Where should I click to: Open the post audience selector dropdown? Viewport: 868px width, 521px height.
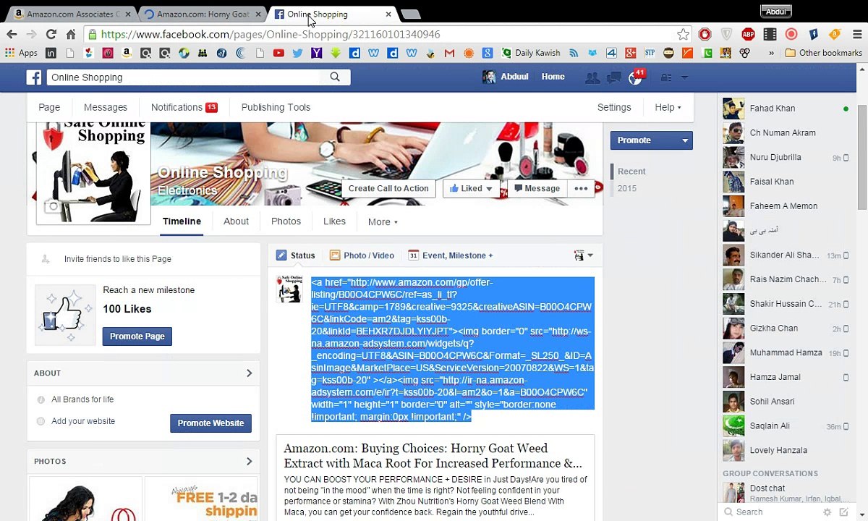tap(584, 255)
